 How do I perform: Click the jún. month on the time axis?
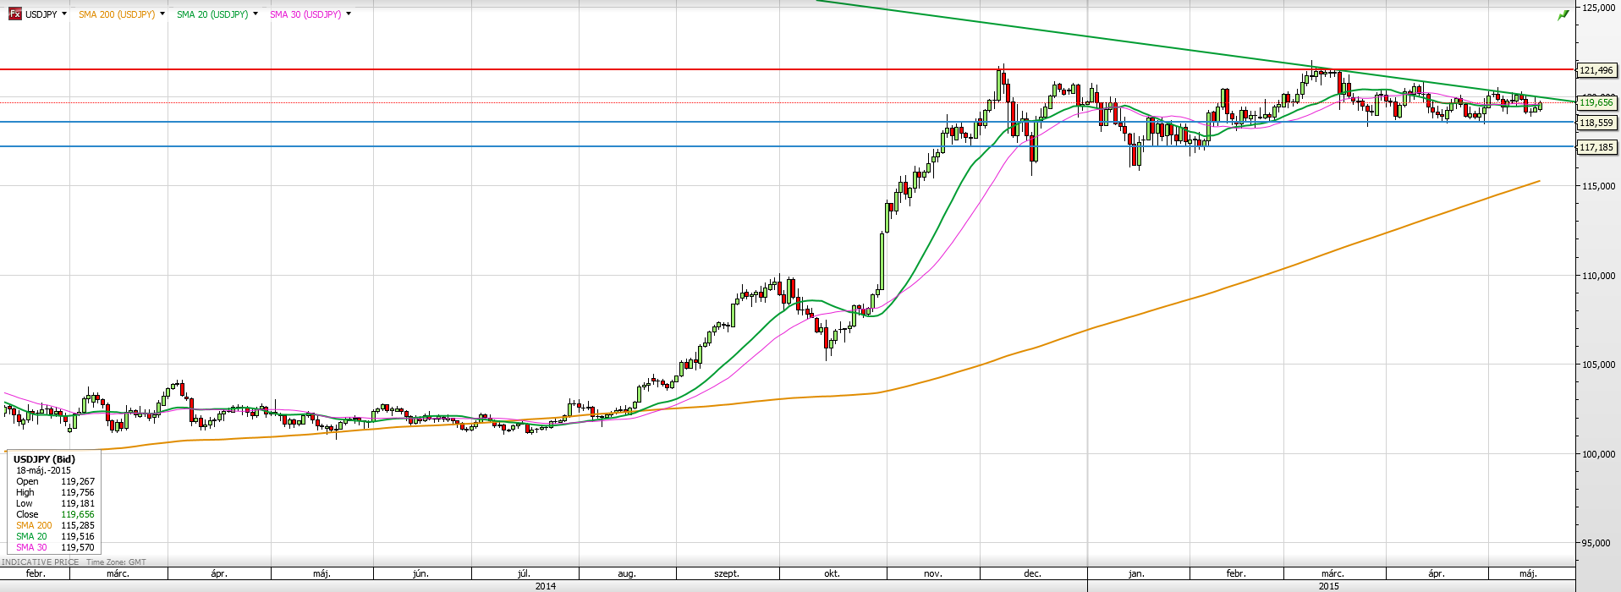click(420, 573)
